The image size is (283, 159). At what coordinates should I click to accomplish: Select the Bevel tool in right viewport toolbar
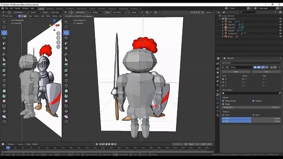coord(66,76)
